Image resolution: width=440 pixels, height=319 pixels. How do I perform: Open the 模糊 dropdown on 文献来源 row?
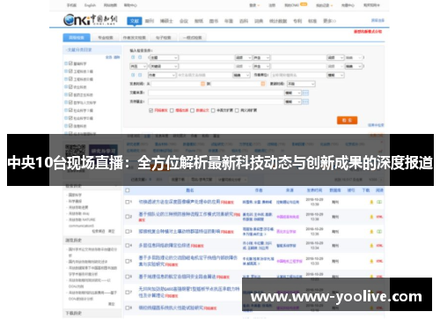pos(293,93)
